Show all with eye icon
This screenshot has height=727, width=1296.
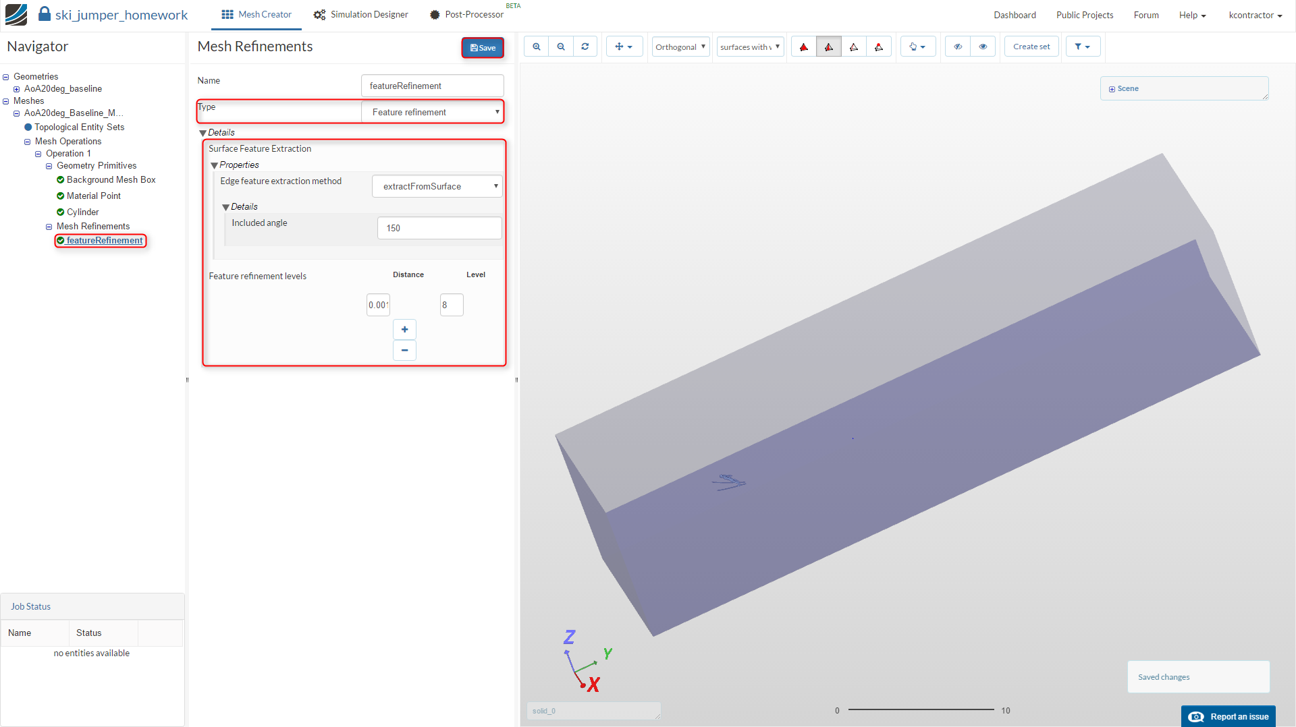[983, 47]
